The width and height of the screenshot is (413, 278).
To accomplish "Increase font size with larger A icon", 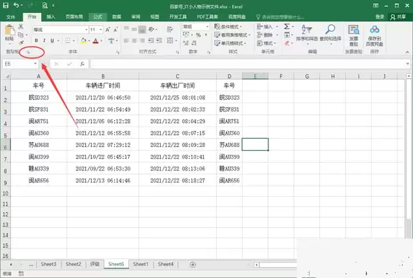I will coord(108,30).
